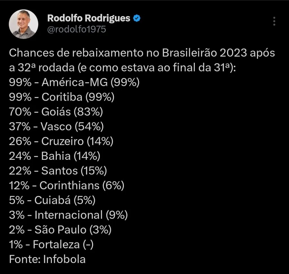Image resolution: width=289 pixels, height=274 pixels.
Task: Select the São Paulo 2% line
Action: click(60, 230)
